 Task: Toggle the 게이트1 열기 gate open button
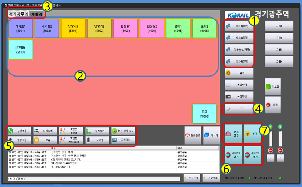point(233,155)
